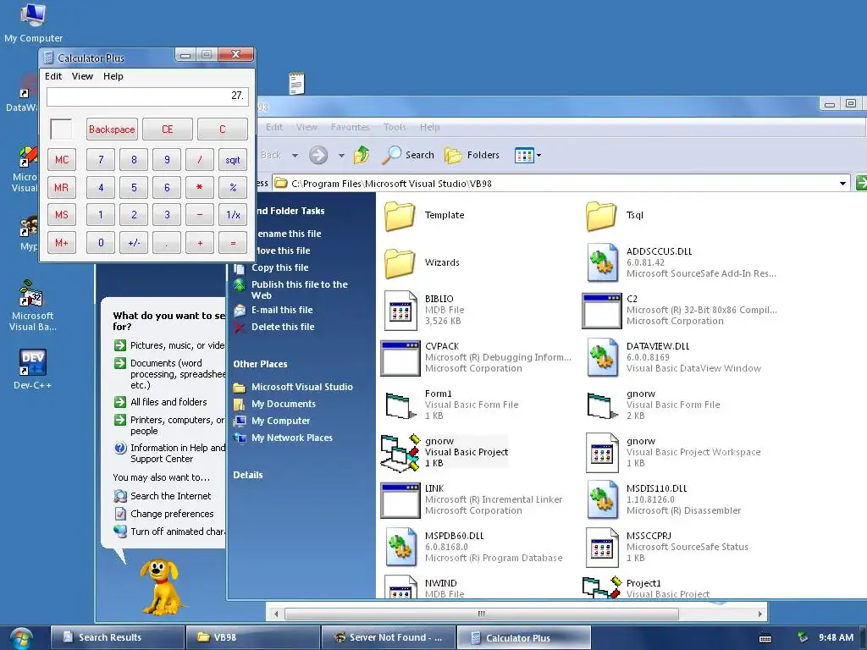This screenshot has height=650, width=867.
Task: Collapse the Other Places section
Action: [260, 364]
